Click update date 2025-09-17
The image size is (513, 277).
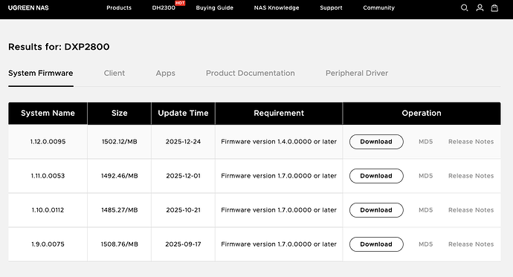click(183, 244)
